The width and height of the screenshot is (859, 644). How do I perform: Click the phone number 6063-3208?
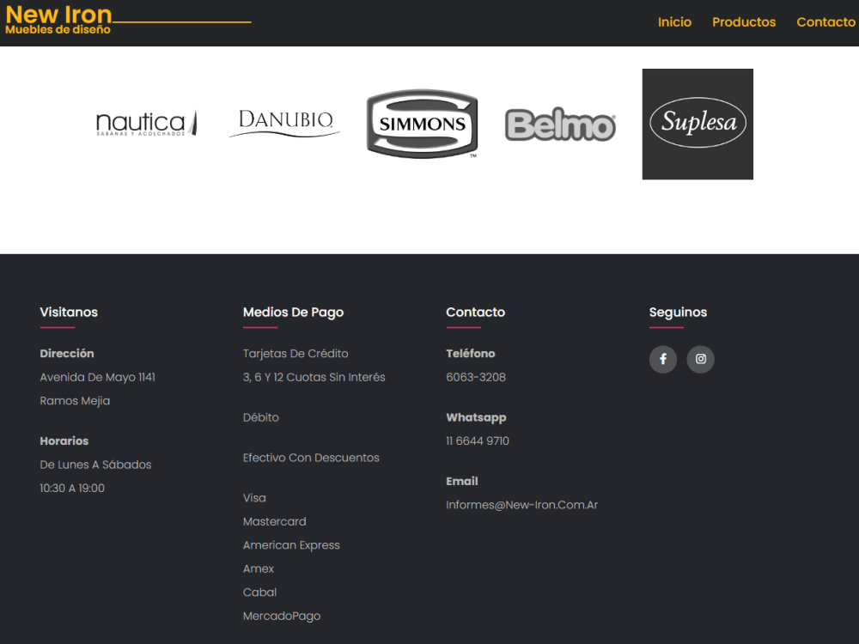pyautogui.click(x=475, y=377)
